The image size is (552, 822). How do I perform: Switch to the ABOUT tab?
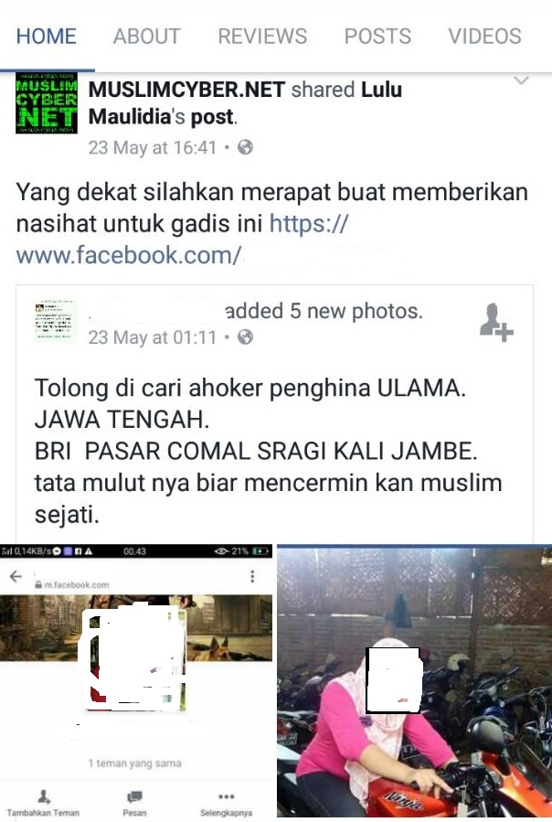click(x=147, y=37)
